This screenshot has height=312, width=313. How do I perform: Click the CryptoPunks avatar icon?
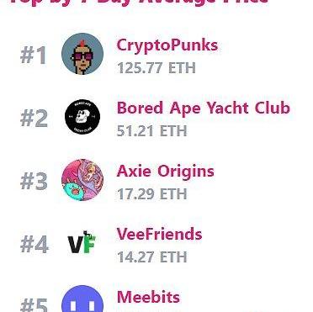pyautogui.click(x=82, y=54)
